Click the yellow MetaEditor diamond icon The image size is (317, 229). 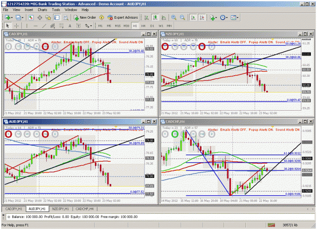point(101,18)
